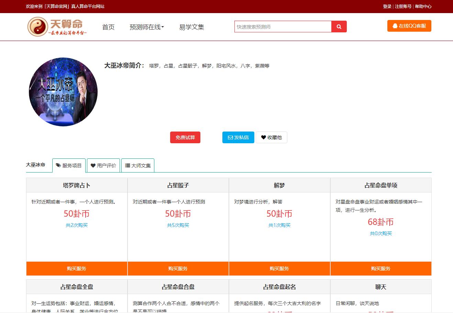This screenshot has width=453, height=313.
Task: Click the 天算命 yin-yang logo
Action: (57, 27)
